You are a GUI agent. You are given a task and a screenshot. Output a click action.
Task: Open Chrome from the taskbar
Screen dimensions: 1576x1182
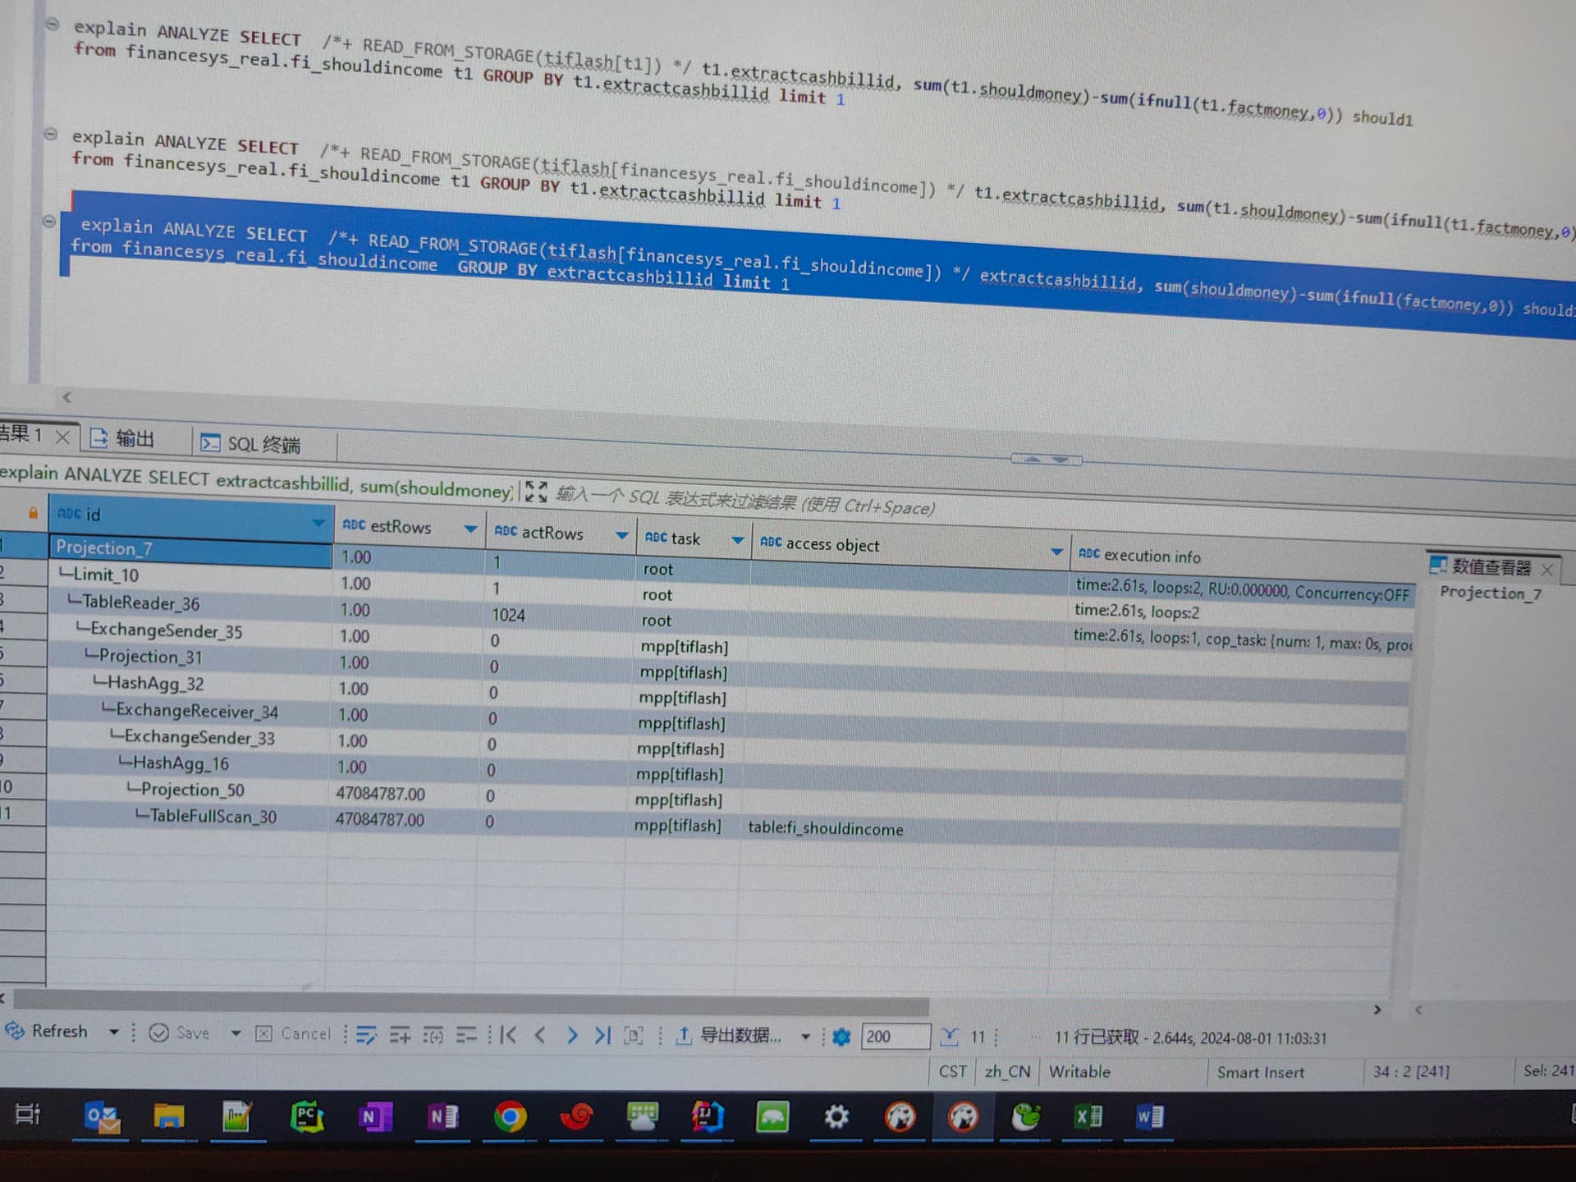tap(509, 1117)
